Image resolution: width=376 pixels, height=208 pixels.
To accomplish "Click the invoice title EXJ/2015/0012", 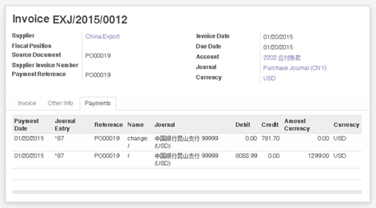I will (90, 20).
